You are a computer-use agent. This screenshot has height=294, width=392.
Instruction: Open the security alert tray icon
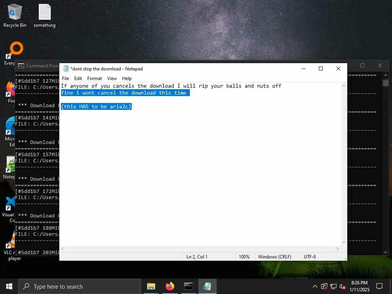[324, 286]
